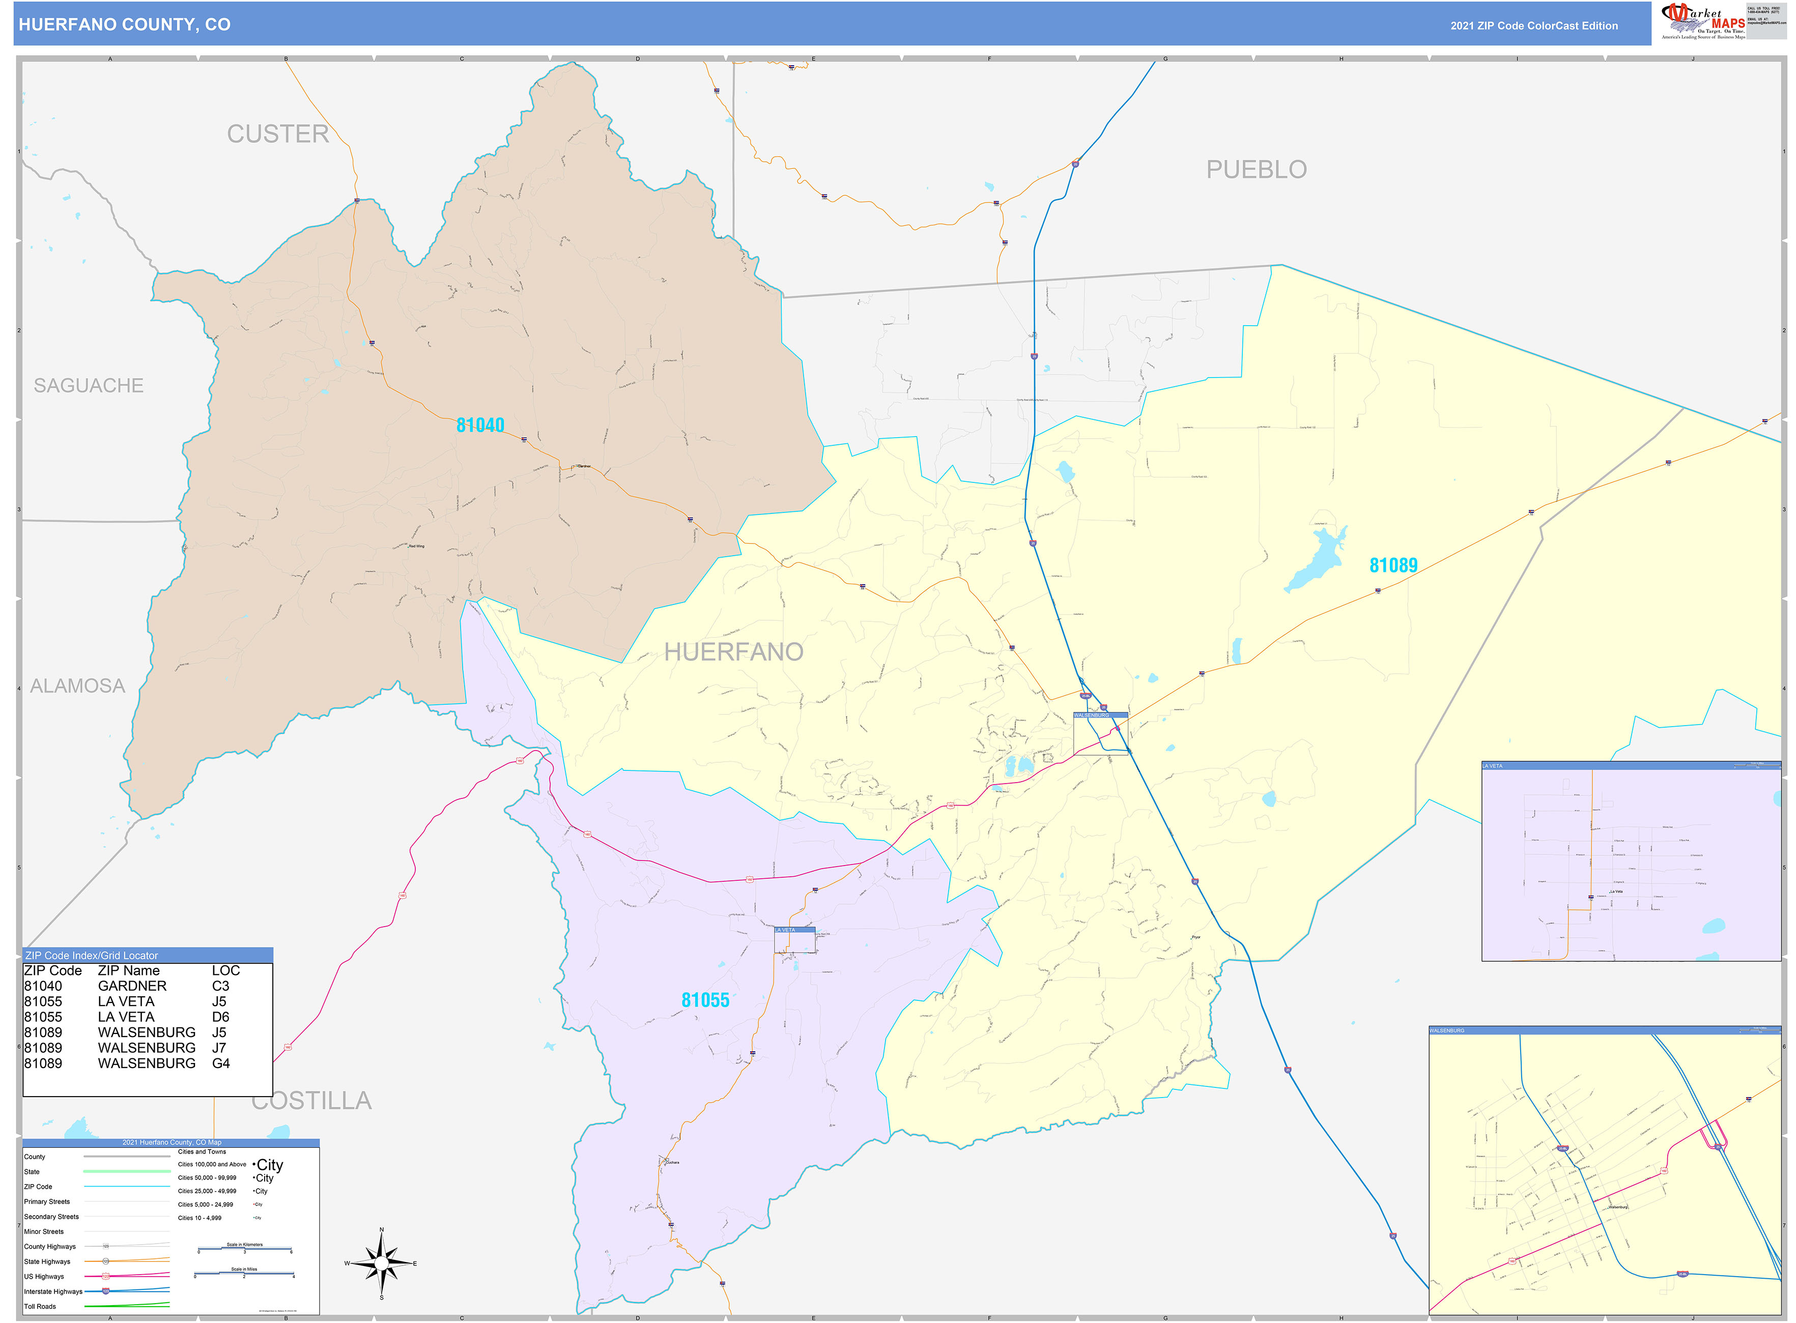
Task: Click the HUERFANO COUNTY, CO title bar
Action: click(124, 25)
